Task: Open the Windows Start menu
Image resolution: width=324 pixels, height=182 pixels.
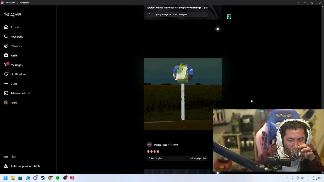Action: [x=6, y=178]
